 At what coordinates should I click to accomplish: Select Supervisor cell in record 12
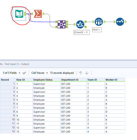pos(47,127)
